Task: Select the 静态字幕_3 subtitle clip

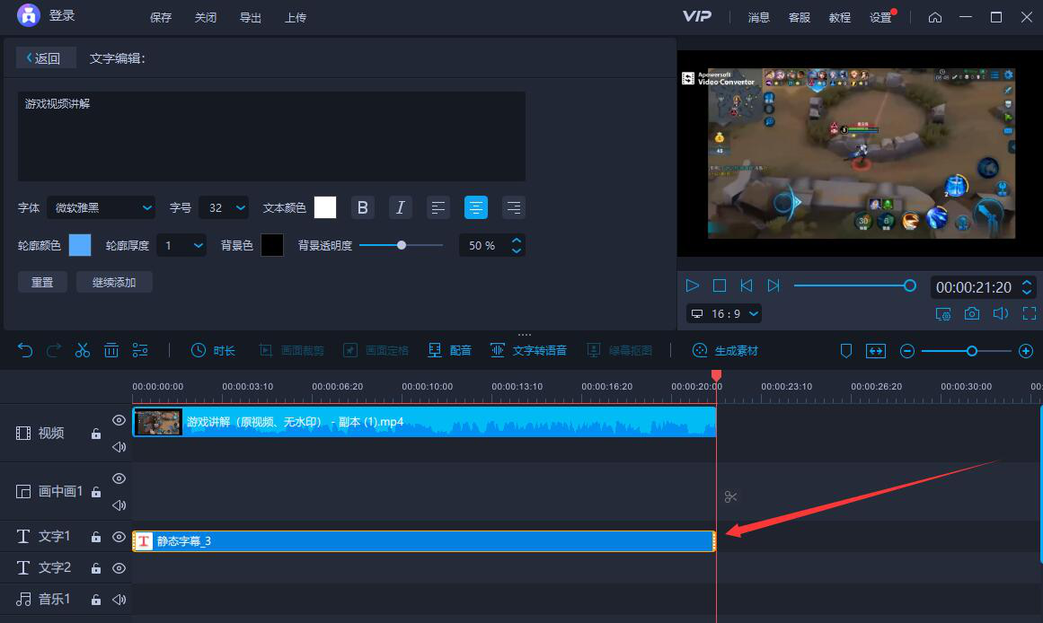Action: click(x=422, y=541)
